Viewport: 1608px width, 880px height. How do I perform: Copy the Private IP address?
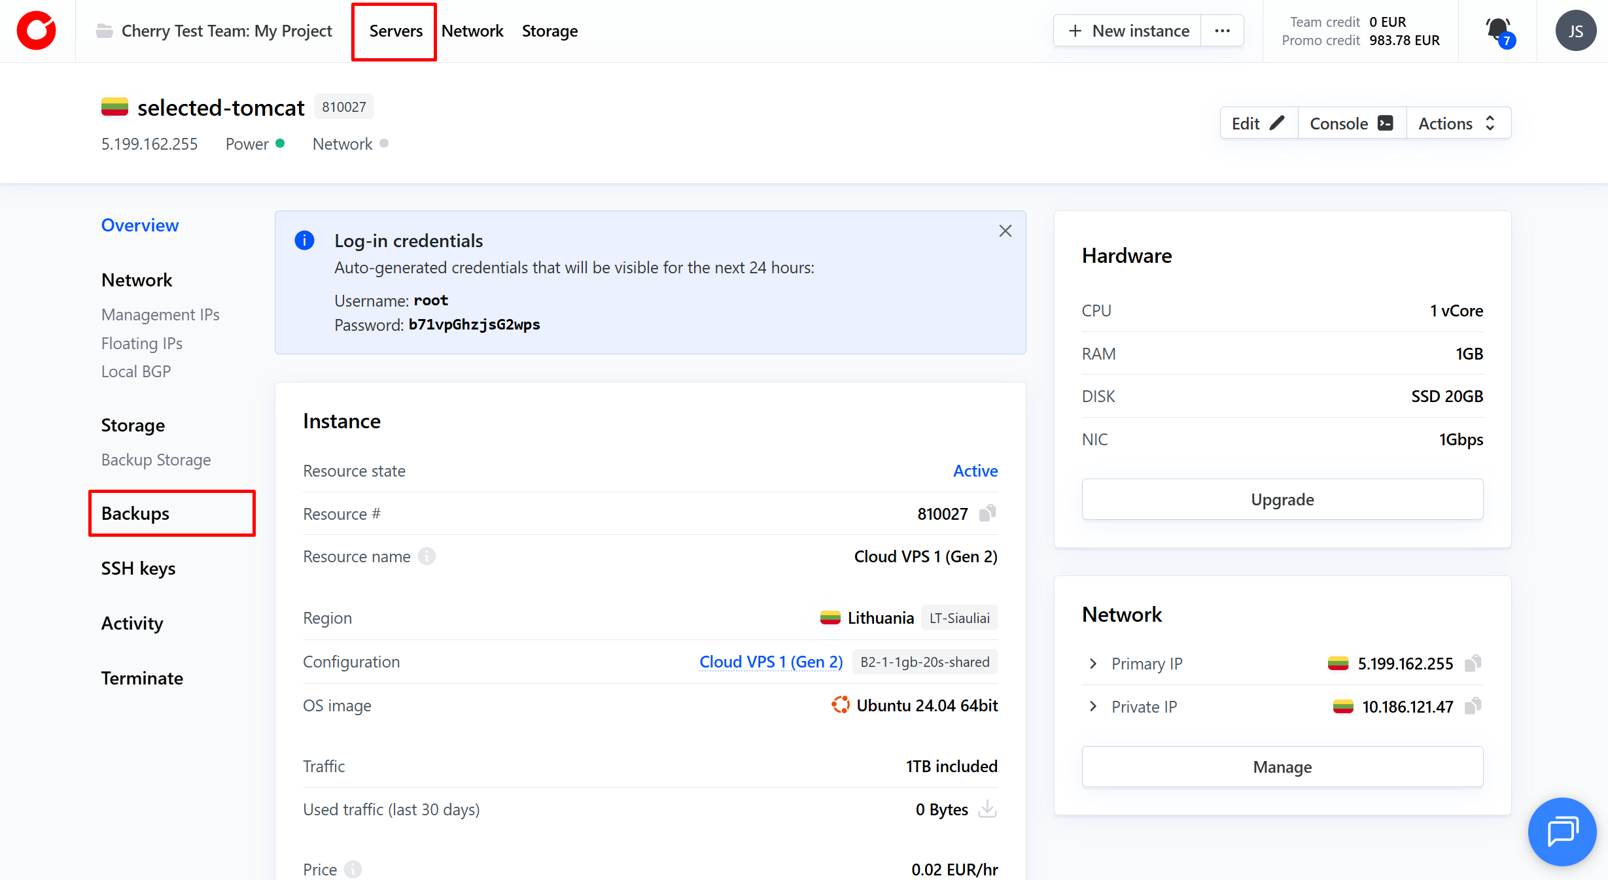pos(1473,707)
